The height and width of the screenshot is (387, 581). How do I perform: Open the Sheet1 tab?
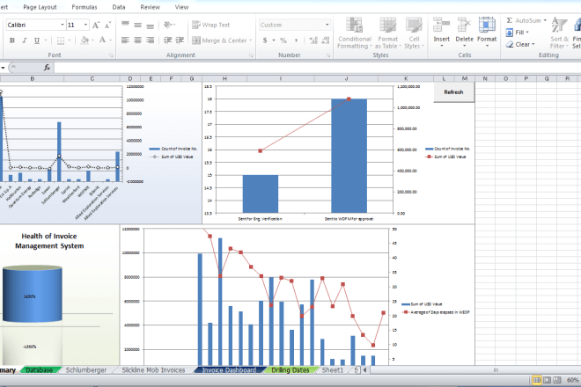click(x=333, y=370)
